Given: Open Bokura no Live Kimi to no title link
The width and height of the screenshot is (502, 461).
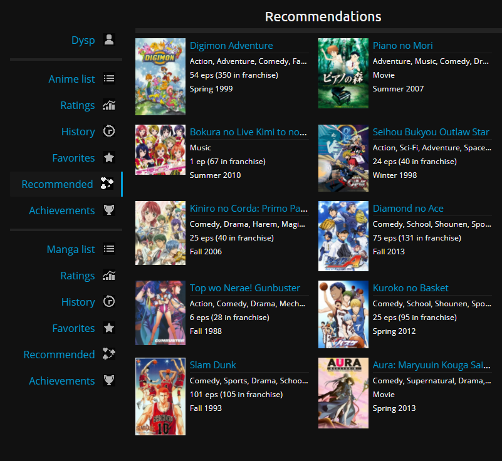Looking at the screenshot, I should click(x=248, y=132).
